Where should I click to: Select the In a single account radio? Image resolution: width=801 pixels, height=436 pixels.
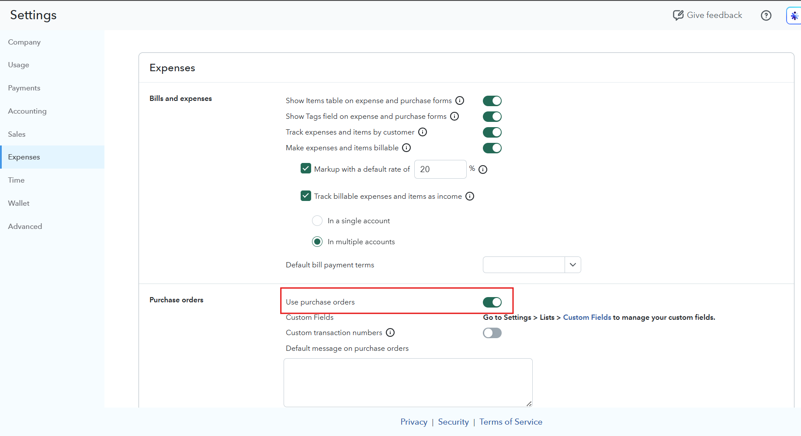click(317, 221)
